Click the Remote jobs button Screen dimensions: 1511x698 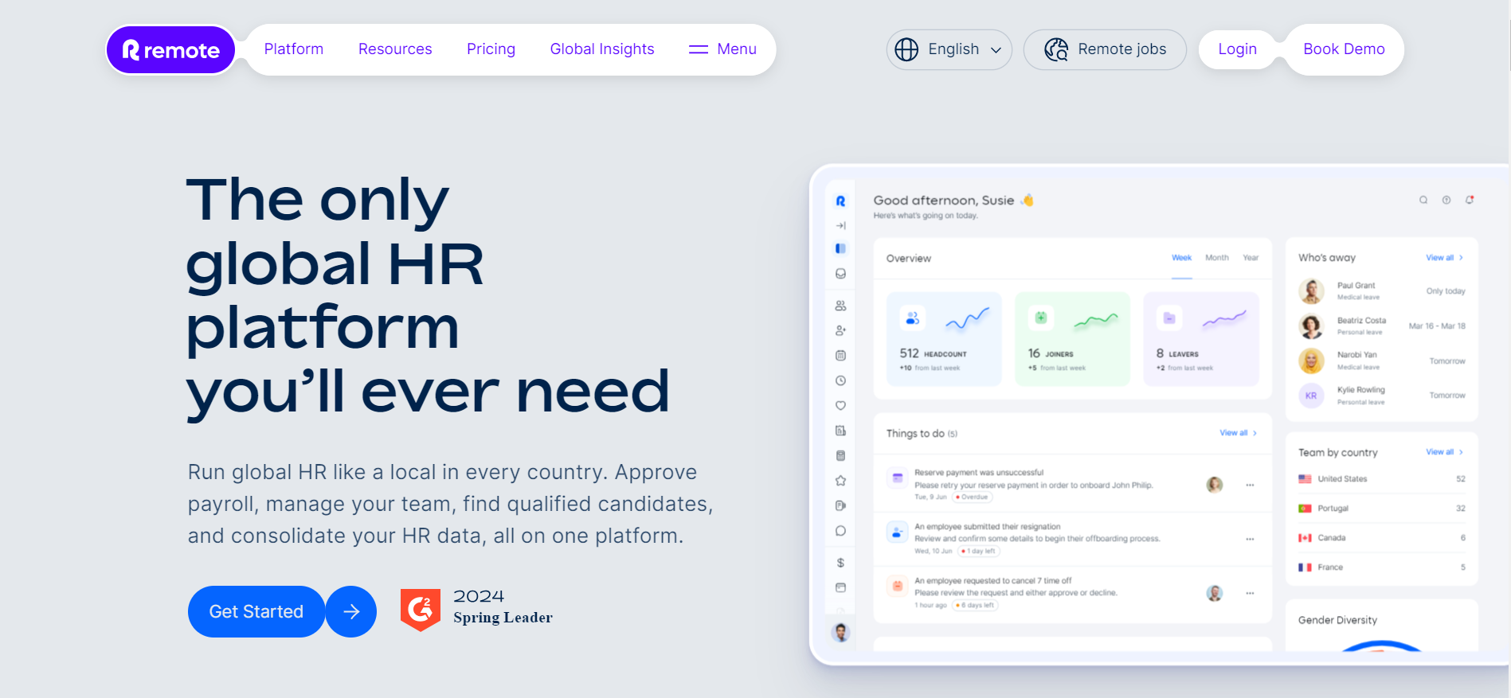coord(1105,49)
